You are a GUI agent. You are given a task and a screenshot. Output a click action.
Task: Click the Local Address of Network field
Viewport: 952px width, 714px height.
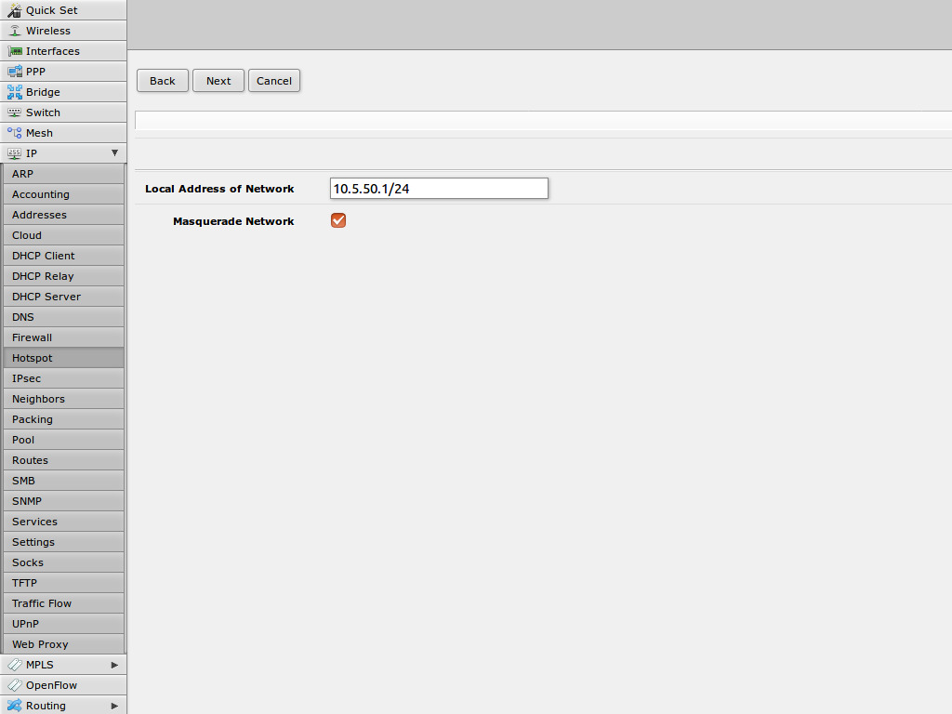click(439, 189)
